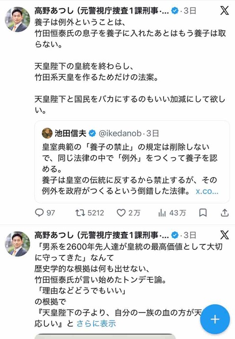This screenshot has width=235, height=339.
Task: Open author name on the first post
Action: pos(102,11)
